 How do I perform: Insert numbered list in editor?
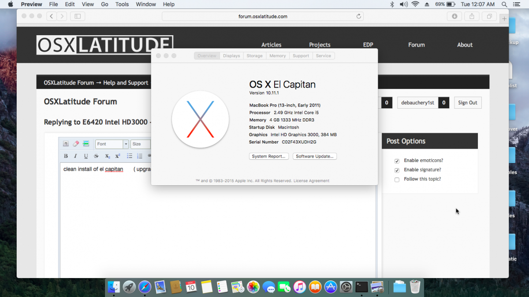pos(140,156)
